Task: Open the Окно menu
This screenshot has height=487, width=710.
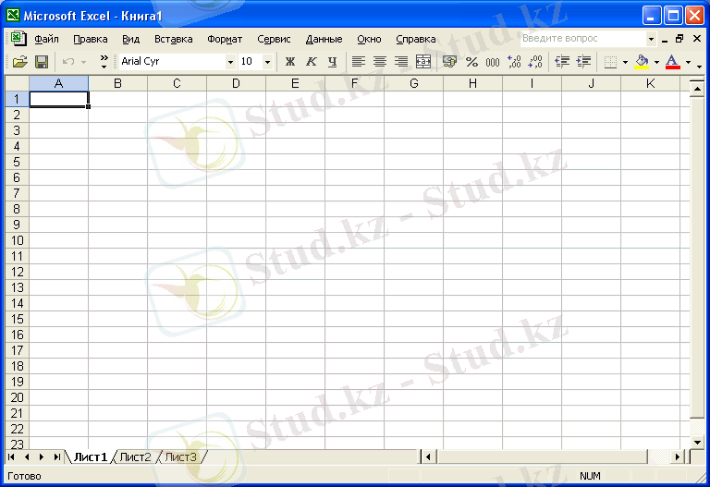Action: [369, 39]
